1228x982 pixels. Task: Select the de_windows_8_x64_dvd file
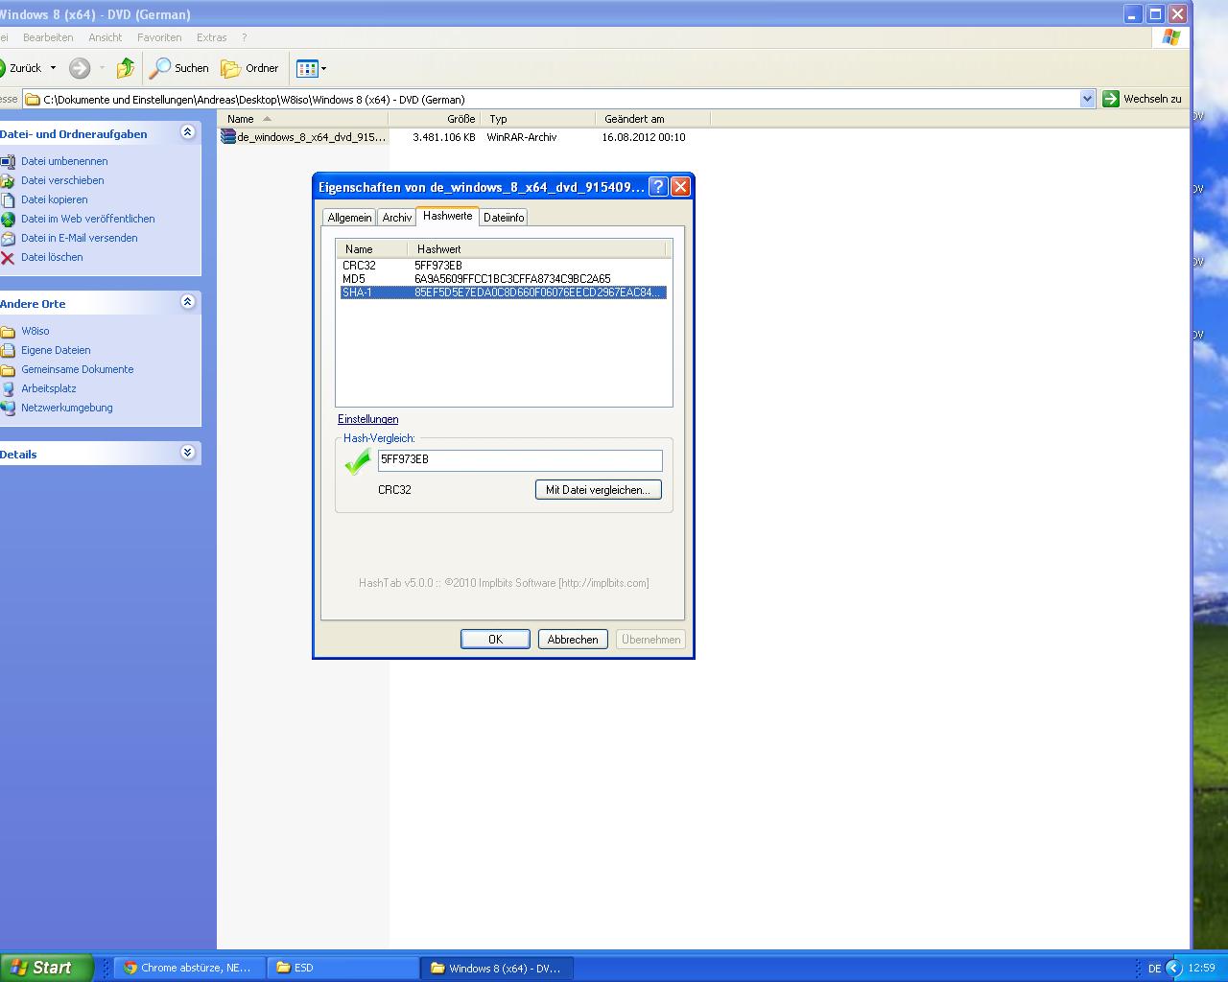click(312, 137)
